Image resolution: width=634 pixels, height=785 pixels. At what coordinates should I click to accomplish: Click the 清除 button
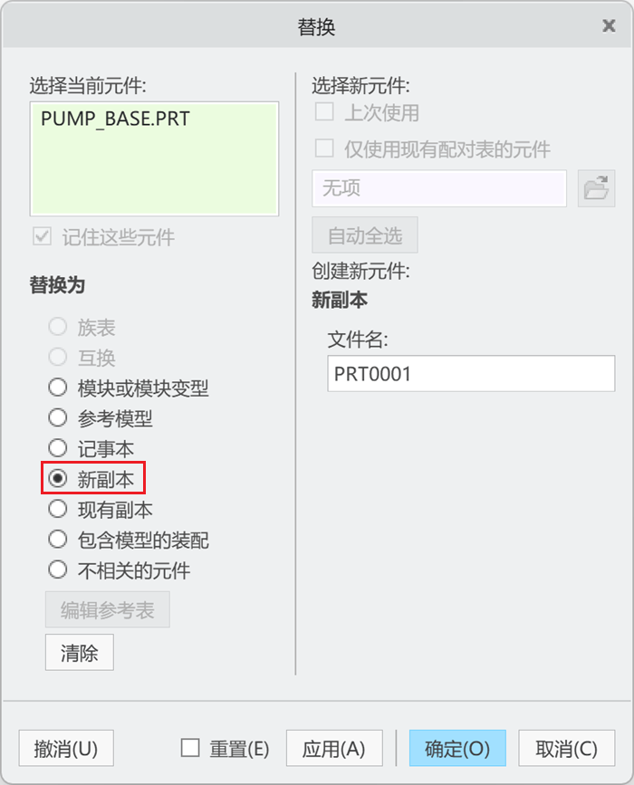click(x=79, y=652)
